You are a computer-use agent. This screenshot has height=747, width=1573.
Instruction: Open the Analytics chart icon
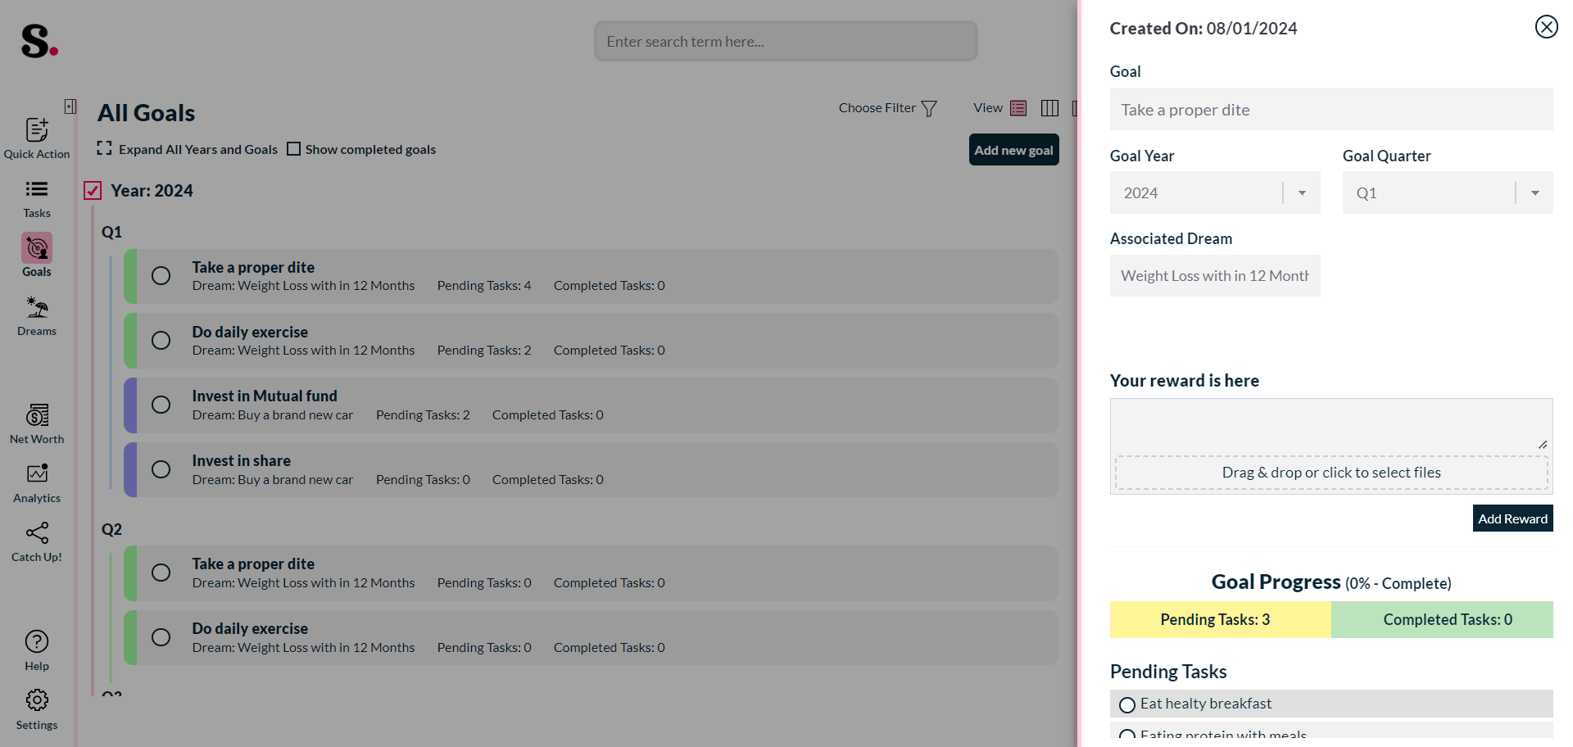[x=37, y=473]
